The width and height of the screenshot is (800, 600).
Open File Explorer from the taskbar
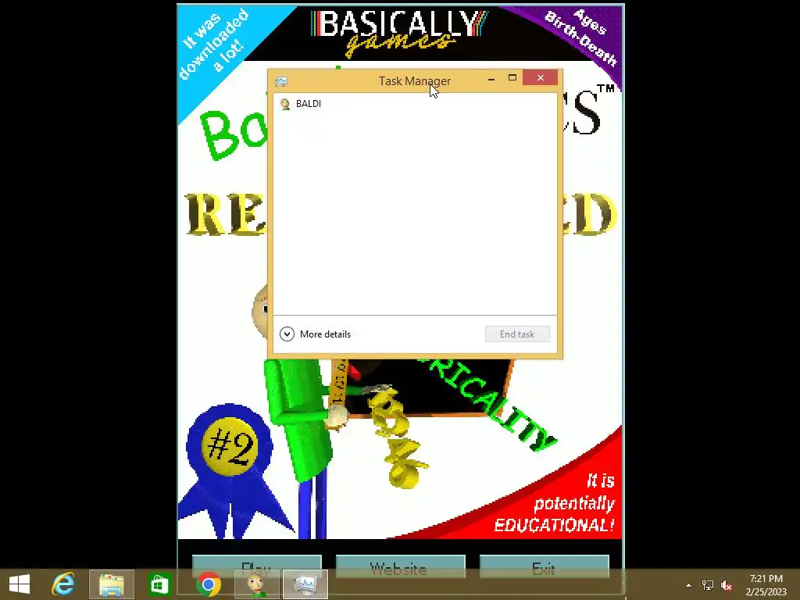112,584
